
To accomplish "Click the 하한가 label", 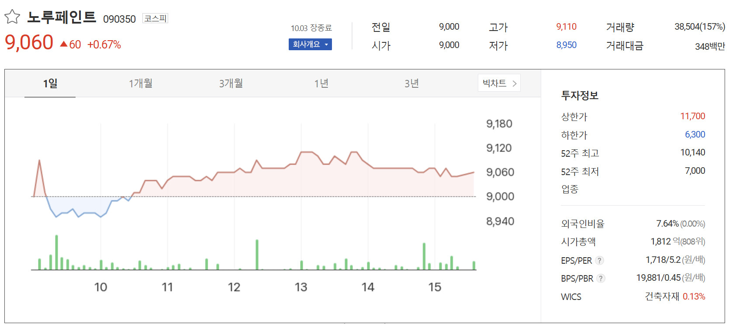I will (x=574, y=135).
